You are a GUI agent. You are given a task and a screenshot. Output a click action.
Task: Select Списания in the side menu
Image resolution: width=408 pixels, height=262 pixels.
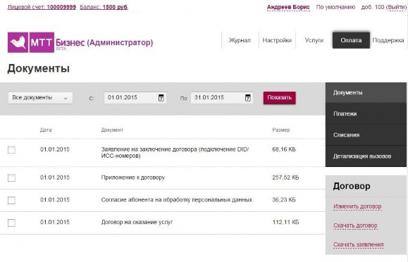point(366,135)
